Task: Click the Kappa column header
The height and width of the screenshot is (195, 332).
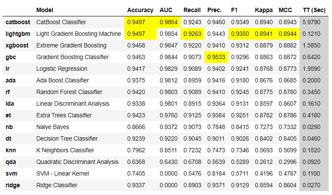Action: (264, 10)
